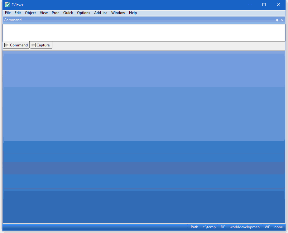Open the View menu
The image size is (288, 233).
[x=44, y=13]
